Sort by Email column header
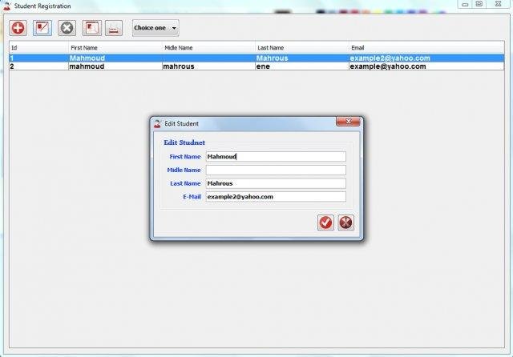Viewport: 513px width, 357px height. click(426, 48)
